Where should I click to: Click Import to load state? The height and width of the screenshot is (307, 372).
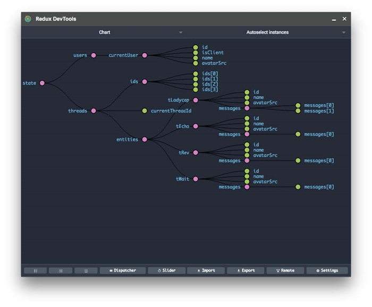click(206, 270)
